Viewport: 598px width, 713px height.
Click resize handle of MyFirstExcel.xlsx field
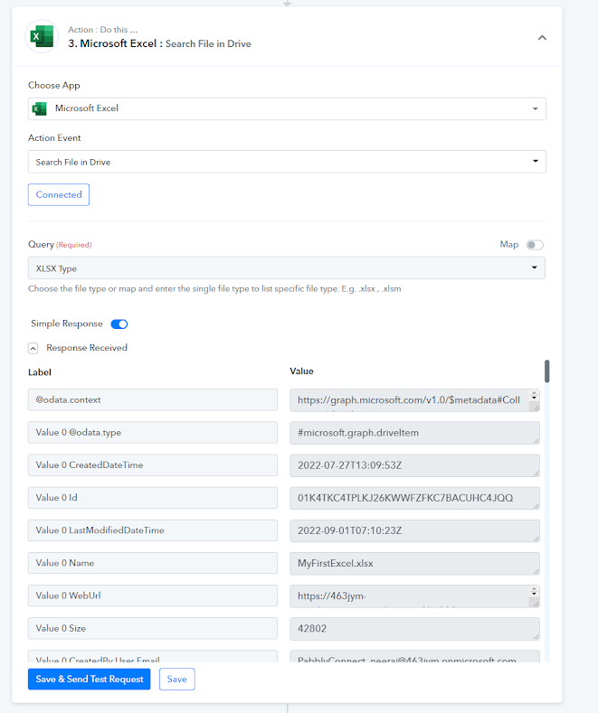point(536,572)
